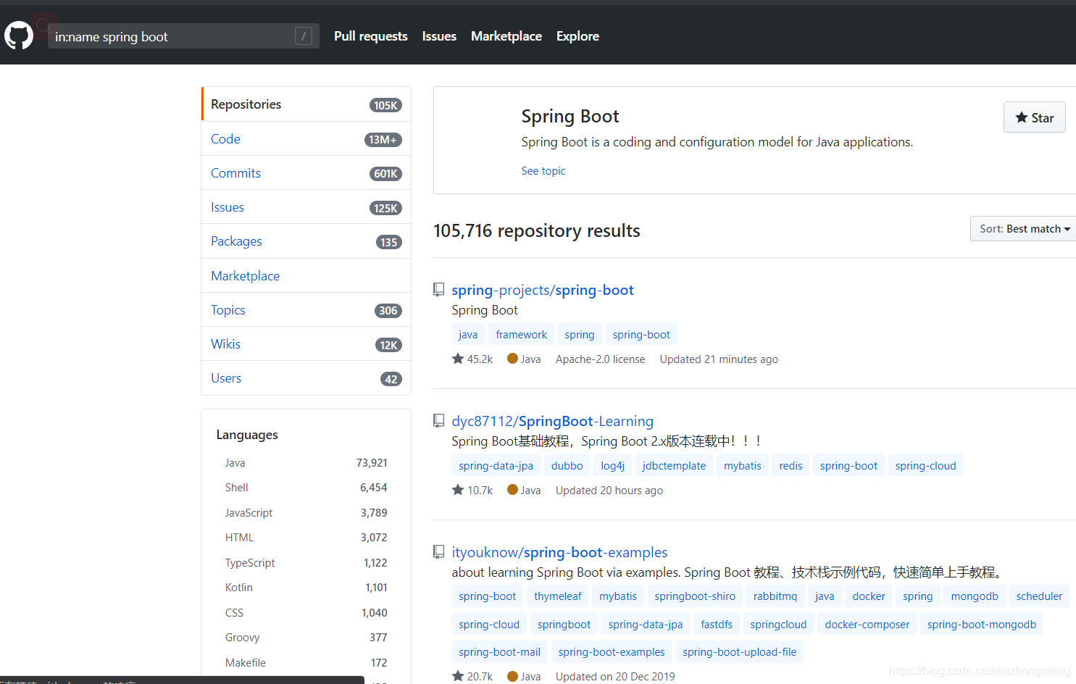Show Users results

(306, 378)
